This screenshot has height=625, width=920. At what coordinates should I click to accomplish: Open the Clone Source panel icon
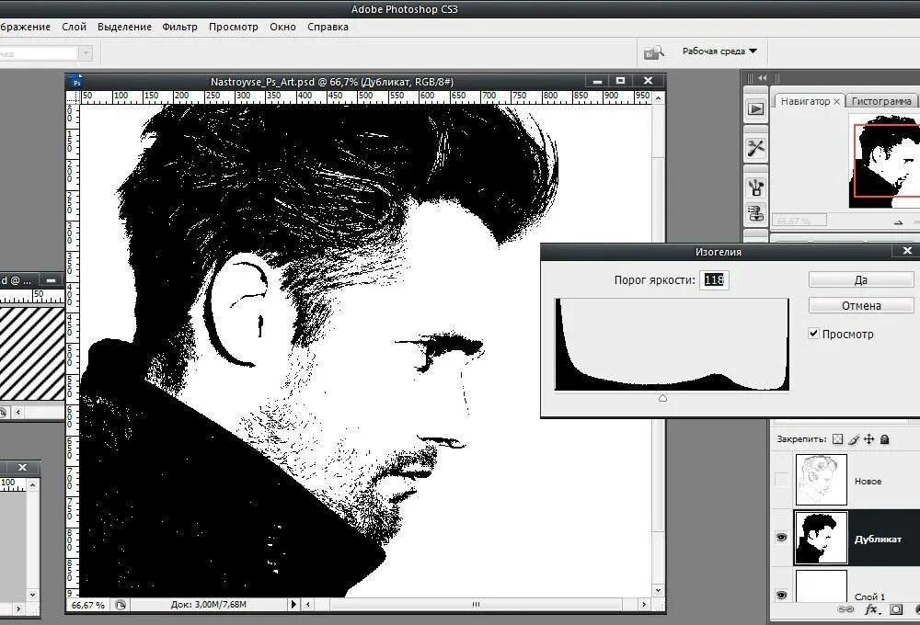coord(756,214)
